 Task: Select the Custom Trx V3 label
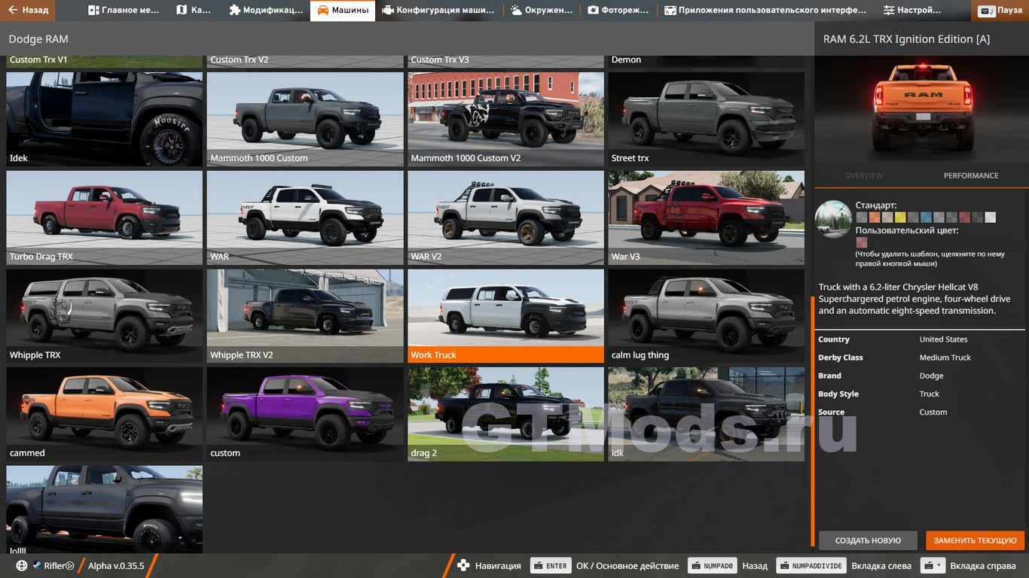440,59
